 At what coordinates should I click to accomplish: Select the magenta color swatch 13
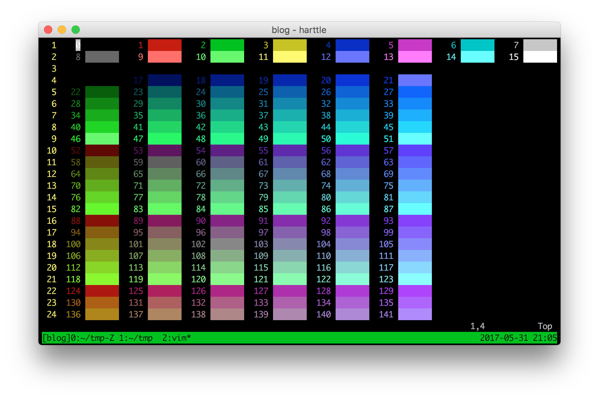tap(415, 57)
